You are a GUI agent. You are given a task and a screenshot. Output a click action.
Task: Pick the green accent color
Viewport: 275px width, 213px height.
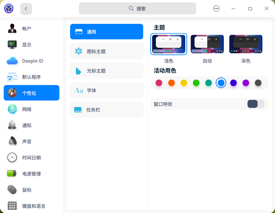pos(196,83)
